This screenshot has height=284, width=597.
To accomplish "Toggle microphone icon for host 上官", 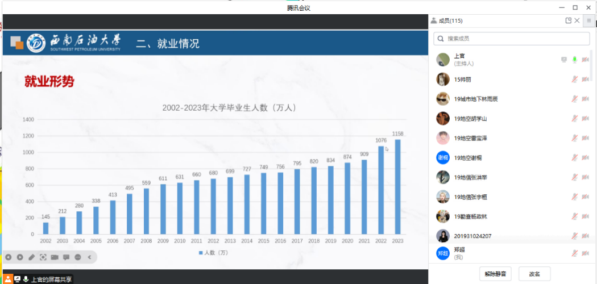I will 575,60.
